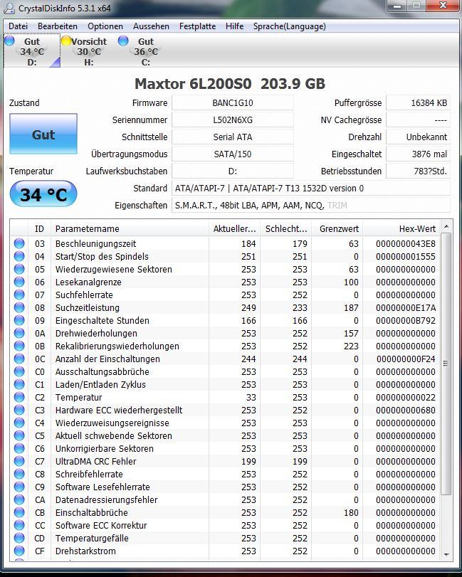This screenshot has height=577, width=462.
Task: Open the Datei menu
Action: 18,26
